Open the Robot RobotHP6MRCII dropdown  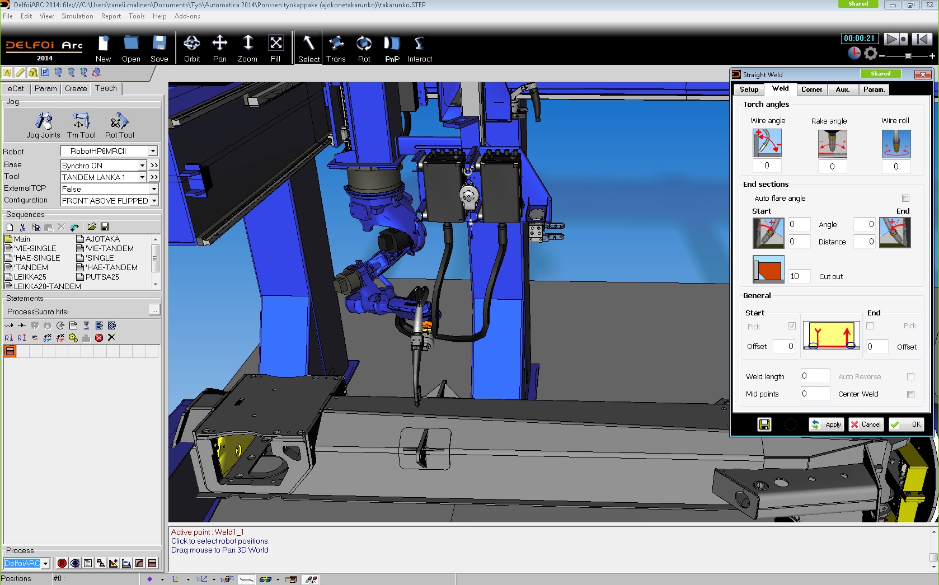pos(153,151)
